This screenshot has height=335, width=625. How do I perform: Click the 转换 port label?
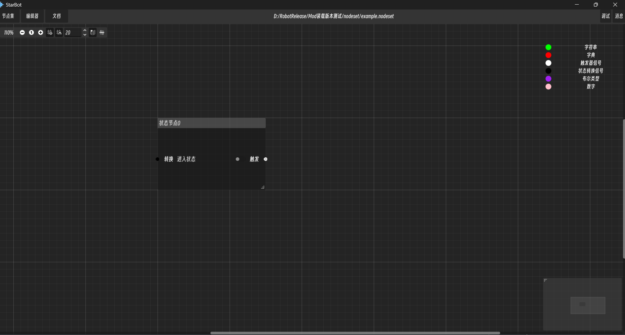pos(169,159)
